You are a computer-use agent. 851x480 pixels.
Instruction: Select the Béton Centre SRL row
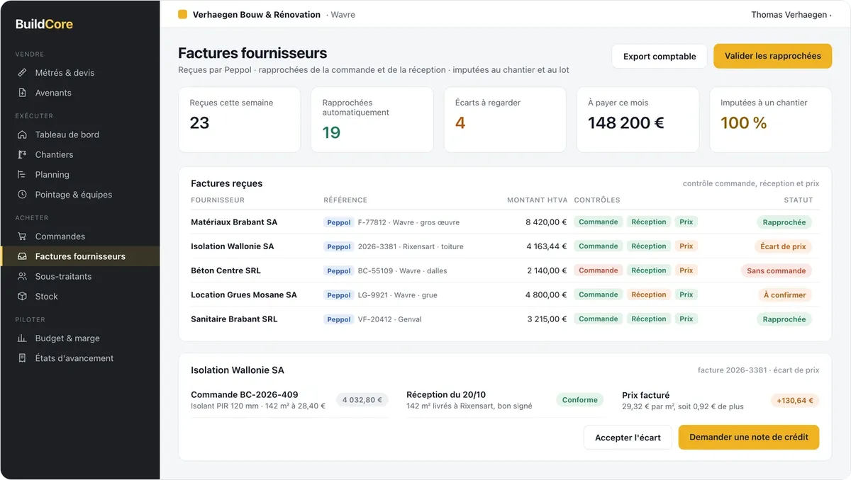[x=504, y=270]
